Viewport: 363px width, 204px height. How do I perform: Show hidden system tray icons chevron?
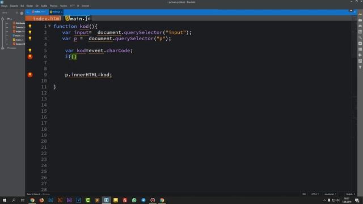coord(324,200)
